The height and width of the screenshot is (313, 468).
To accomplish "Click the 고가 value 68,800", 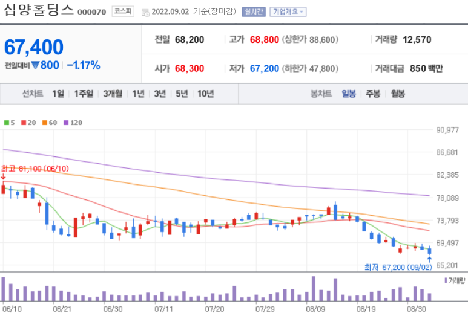I will point(265,40).
